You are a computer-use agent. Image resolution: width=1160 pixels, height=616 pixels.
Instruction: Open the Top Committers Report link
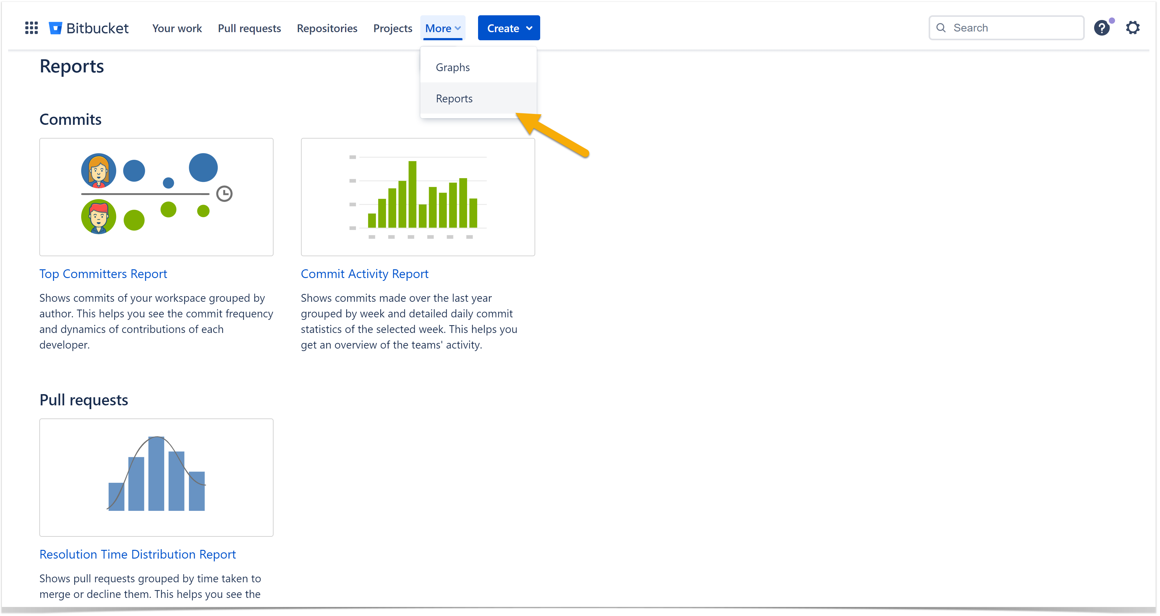[x=103, y=274]
